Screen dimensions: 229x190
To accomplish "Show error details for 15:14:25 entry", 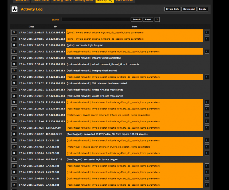I will click(207, 128).
